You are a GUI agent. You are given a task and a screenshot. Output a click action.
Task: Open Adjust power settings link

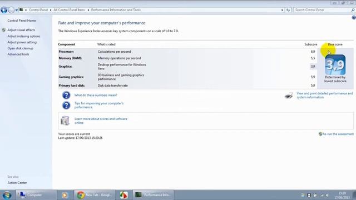22,42
